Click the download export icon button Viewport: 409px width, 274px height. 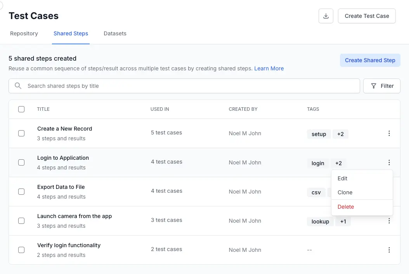[x=326, y=16]
